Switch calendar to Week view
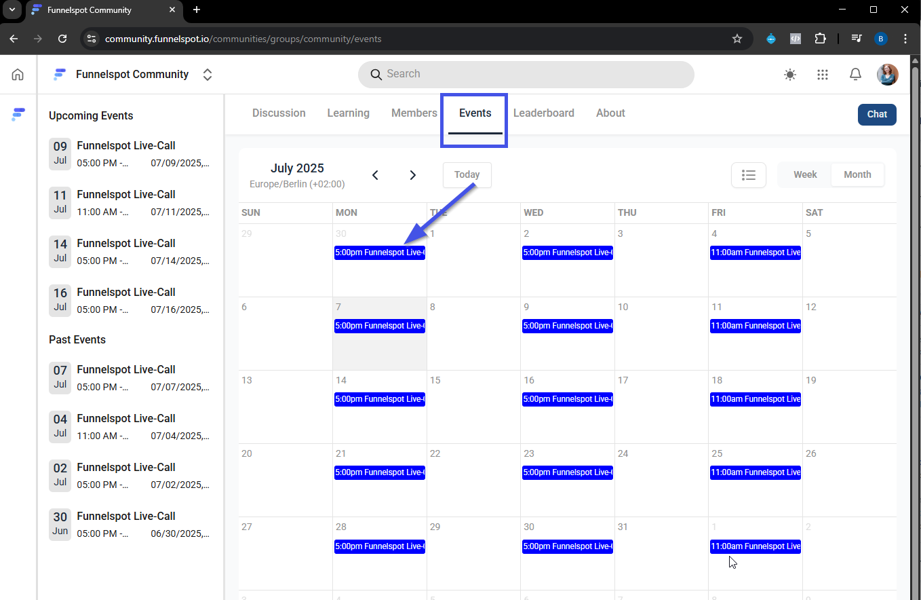 click(x=805, y=175)
